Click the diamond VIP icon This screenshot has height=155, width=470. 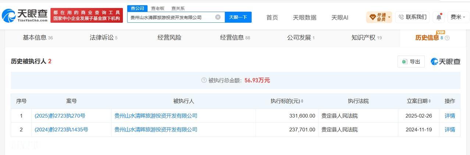click(x=372, y=17)
